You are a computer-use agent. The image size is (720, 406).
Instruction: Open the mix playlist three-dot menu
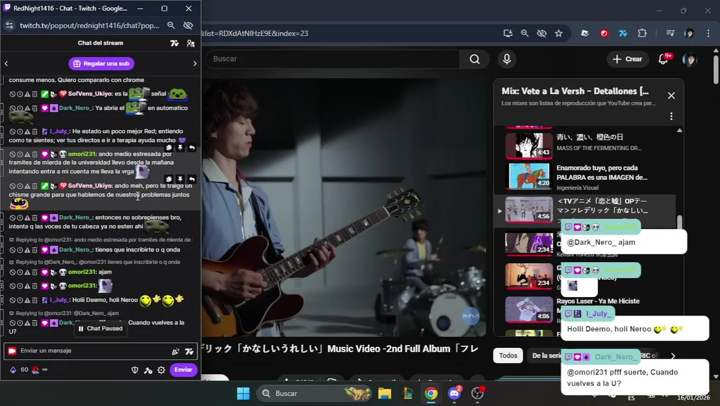(x=671, y=116)
